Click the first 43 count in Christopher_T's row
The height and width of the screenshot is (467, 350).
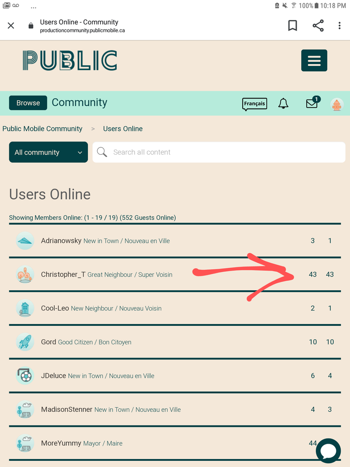click(x=313, y=274)
